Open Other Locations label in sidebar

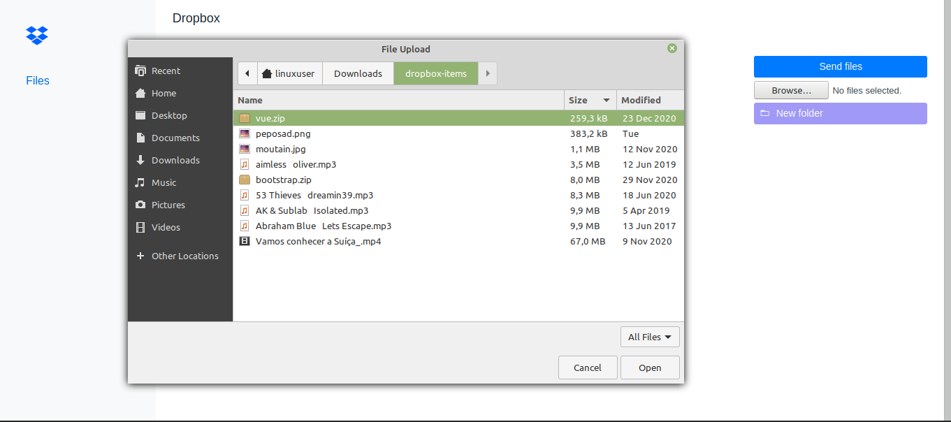[x=185, y=256]
